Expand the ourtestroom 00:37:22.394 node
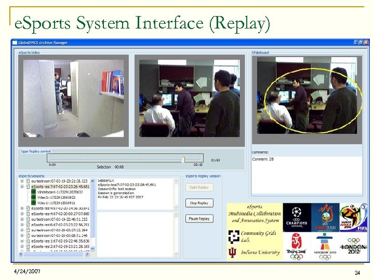Viewport: 374px width, 280px height. (x=22, y=230)
